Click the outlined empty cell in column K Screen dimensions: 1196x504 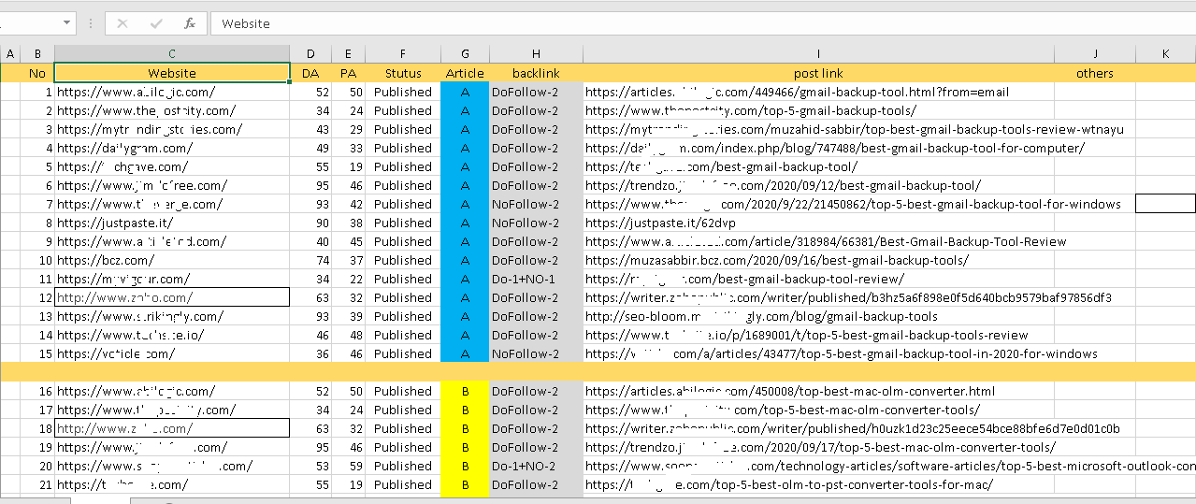pyautogui.click(x=1165, y=204)
